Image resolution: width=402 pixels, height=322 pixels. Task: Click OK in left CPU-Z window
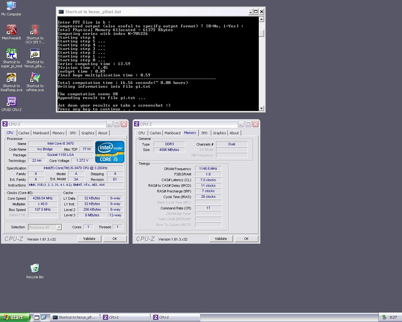click(115, 239)
